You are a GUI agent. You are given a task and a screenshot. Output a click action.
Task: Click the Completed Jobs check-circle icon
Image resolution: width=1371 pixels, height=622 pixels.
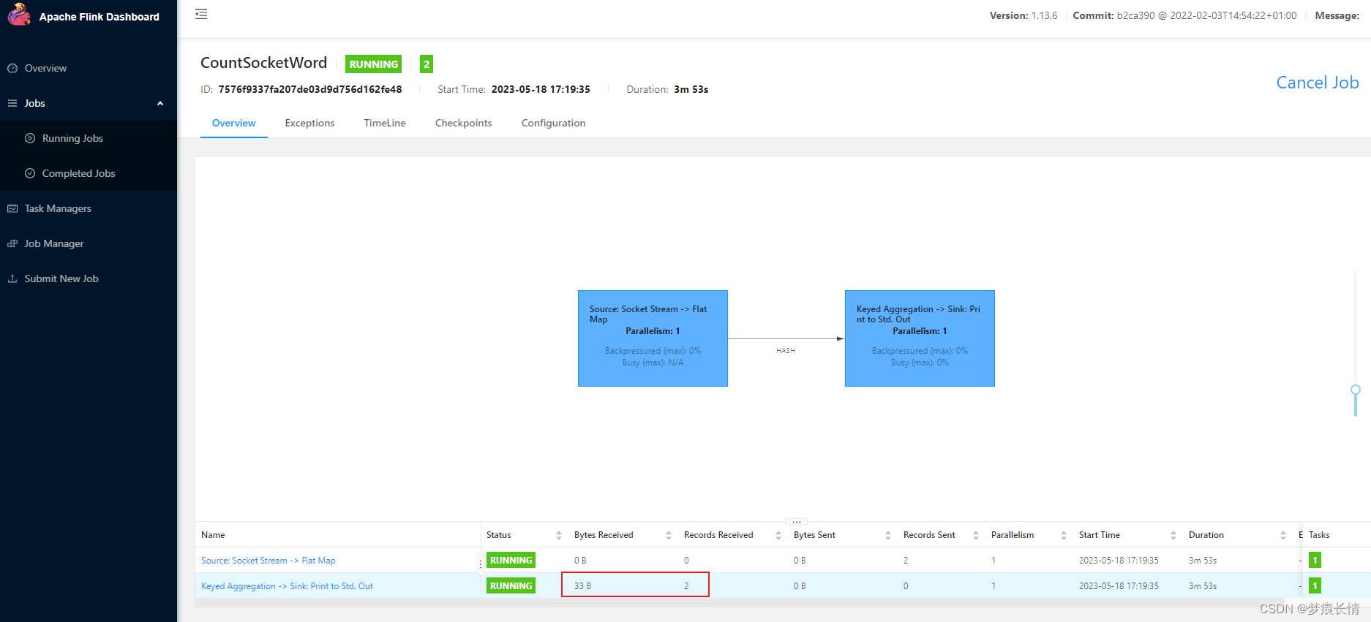(x=30, y=173)
